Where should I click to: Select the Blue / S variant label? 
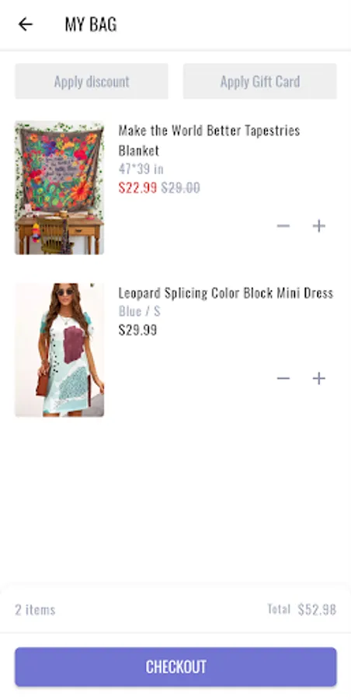click(139, 311)
